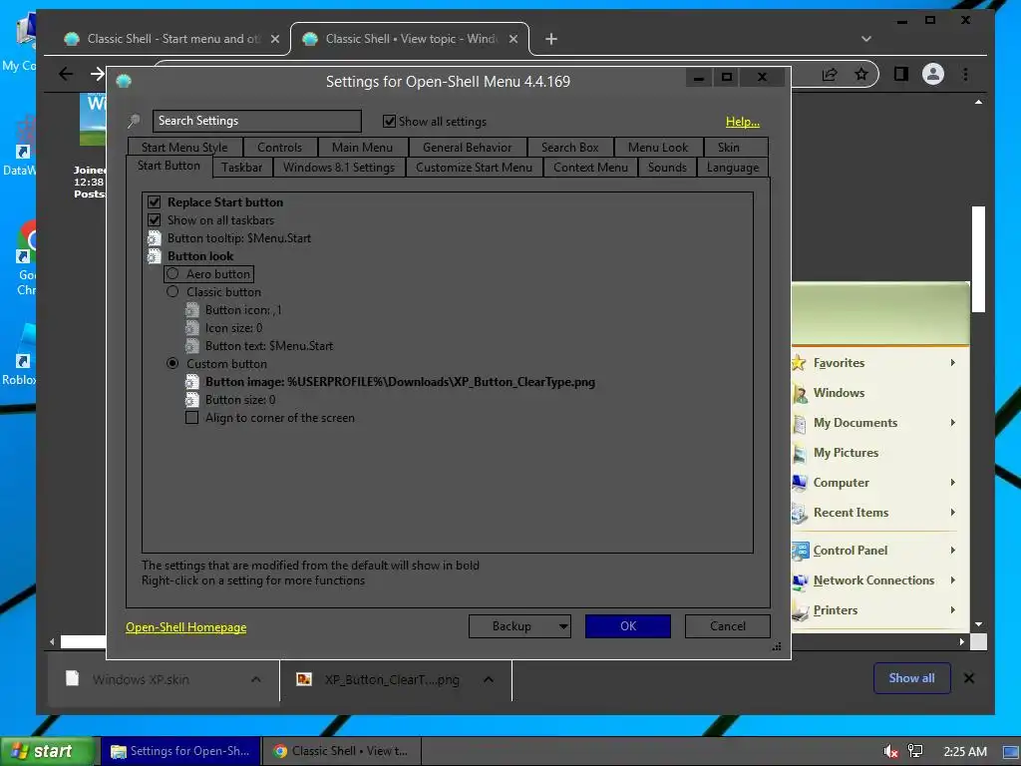This screenshot has height=766, width=1021.
Task: Click the Control Panel icon in menu preview
Action: [x=801, y=551]
